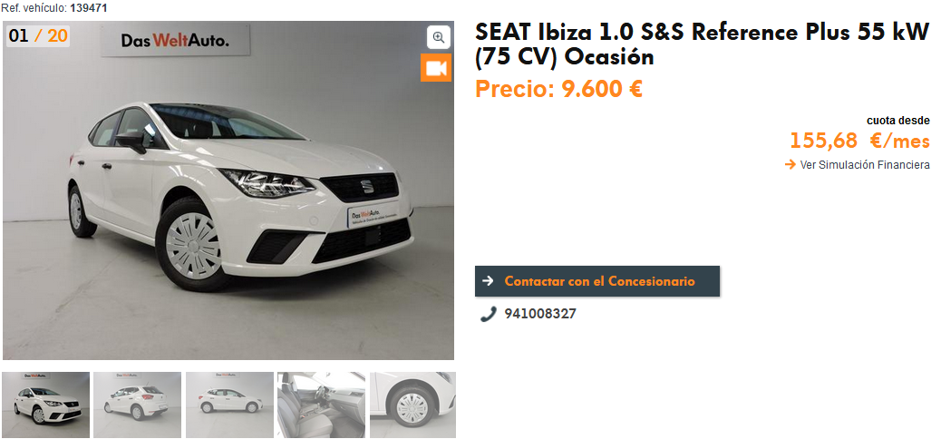Show the interior seats thumbnail

coord(321,405)
